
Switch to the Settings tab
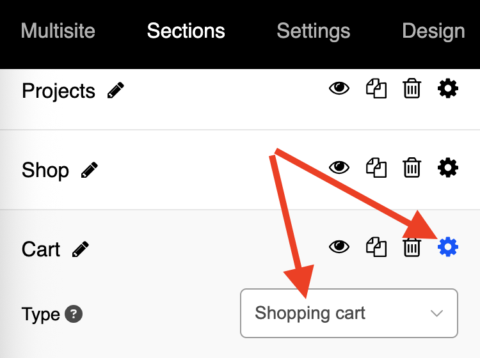click(x=314, y=31)
